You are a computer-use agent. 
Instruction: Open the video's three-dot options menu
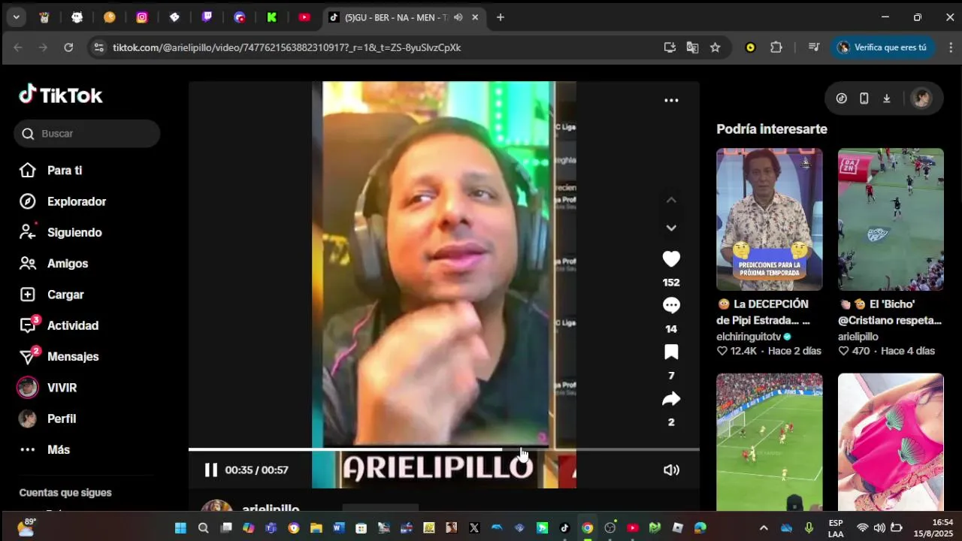tap(671, 100)
